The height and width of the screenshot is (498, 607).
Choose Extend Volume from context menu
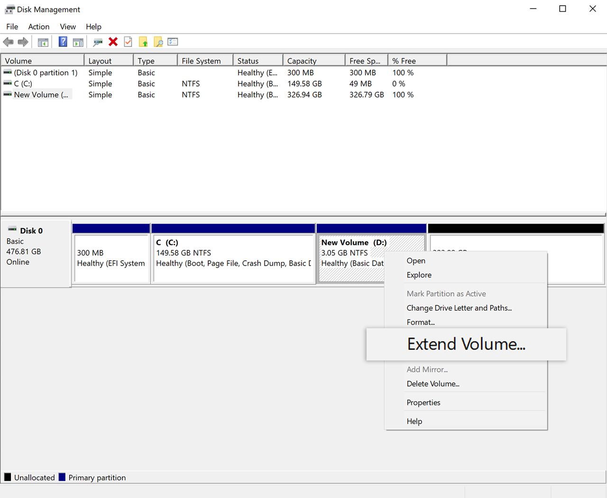pos(466,344)
